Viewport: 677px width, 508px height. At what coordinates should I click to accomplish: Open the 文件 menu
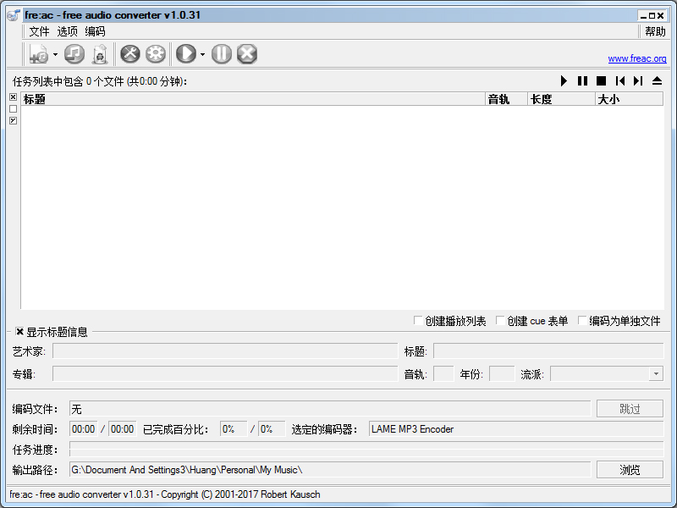click(x=38, y=31)
